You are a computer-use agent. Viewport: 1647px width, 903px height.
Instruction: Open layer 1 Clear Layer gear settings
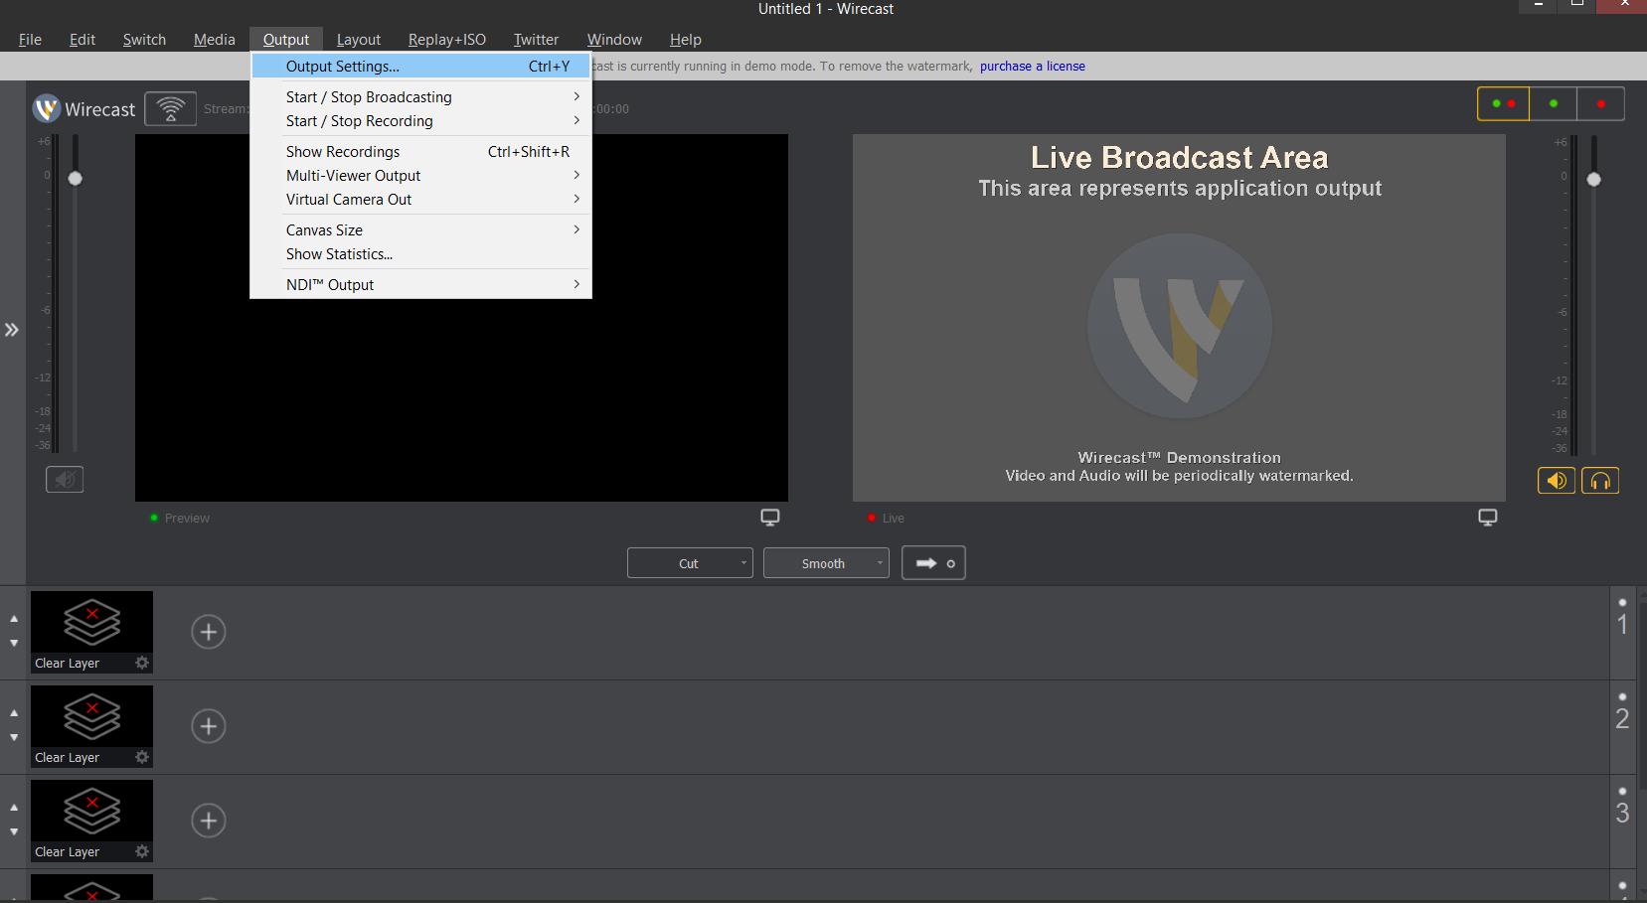(x=142, y=663)
